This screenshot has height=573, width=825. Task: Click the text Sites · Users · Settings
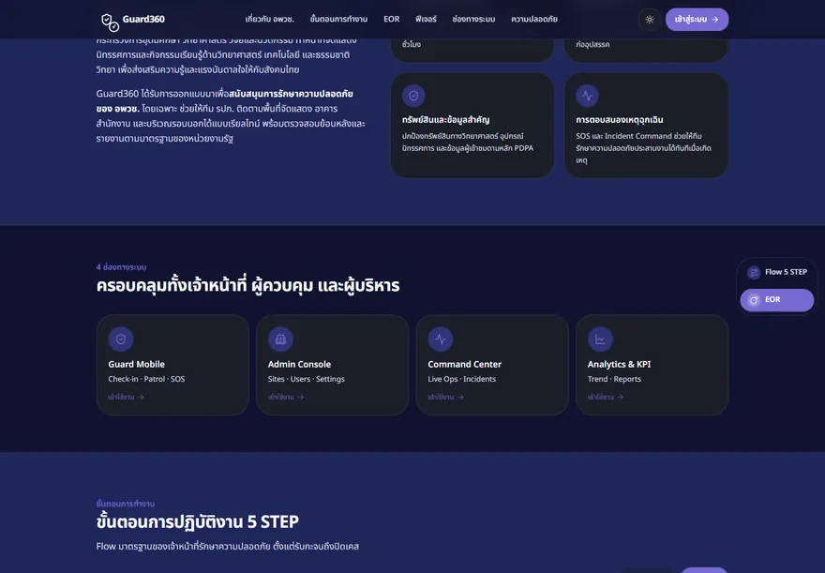[x=307, y=379]
